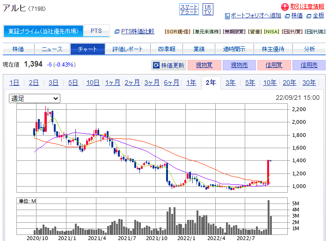This screenshot has width=328, height=241.
Task: Open the 取引注意情報 link
Action: point(307,7)
